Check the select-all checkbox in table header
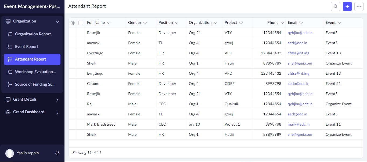Image resolution: width=367 pixels, height=162 pixels. (x=81, y=23)
